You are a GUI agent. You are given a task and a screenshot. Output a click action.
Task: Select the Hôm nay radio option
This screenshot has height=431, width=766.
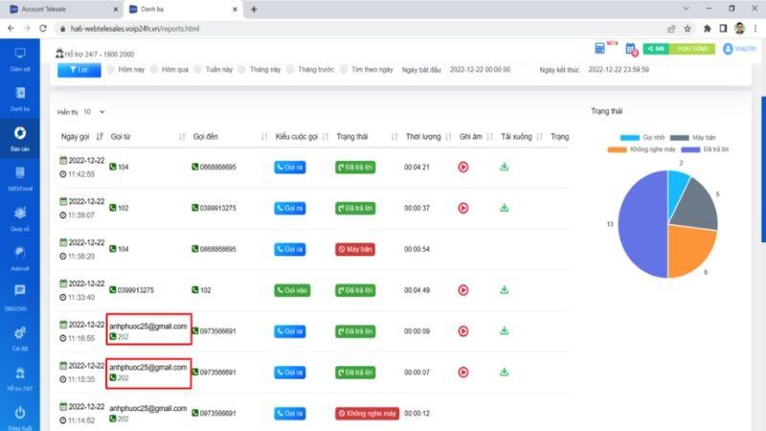click(111, 69)
